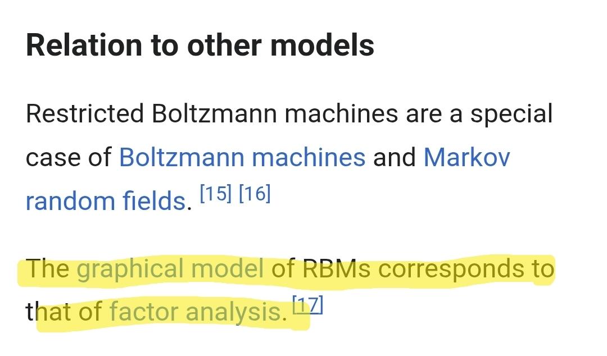Click the blue word Markov
Viewport: 607px width, 356px height.
coord(467,157)
